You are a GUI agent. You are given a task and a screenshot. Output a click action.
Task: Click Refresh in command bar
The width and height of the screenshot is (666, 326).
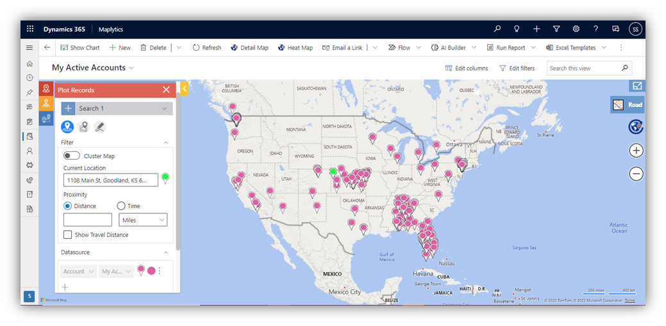tap(207, 47)
